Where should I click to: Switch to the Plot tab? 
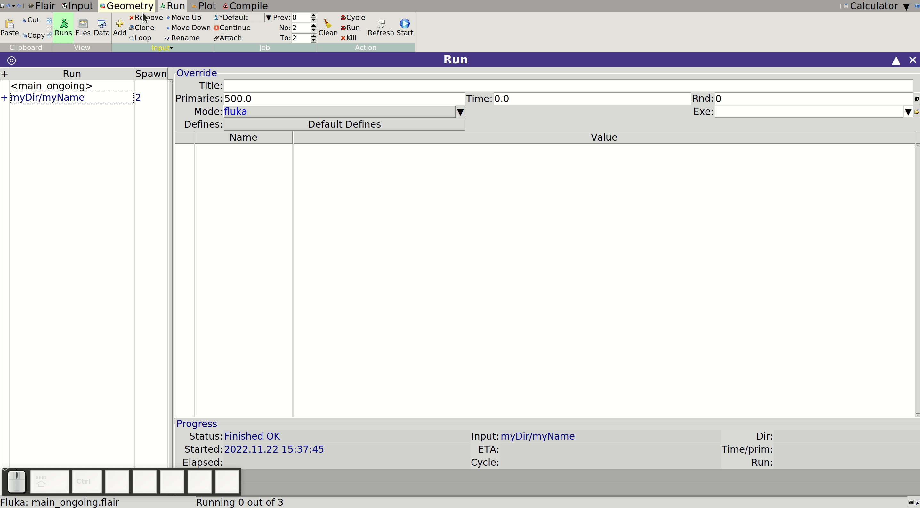point(204,6)
